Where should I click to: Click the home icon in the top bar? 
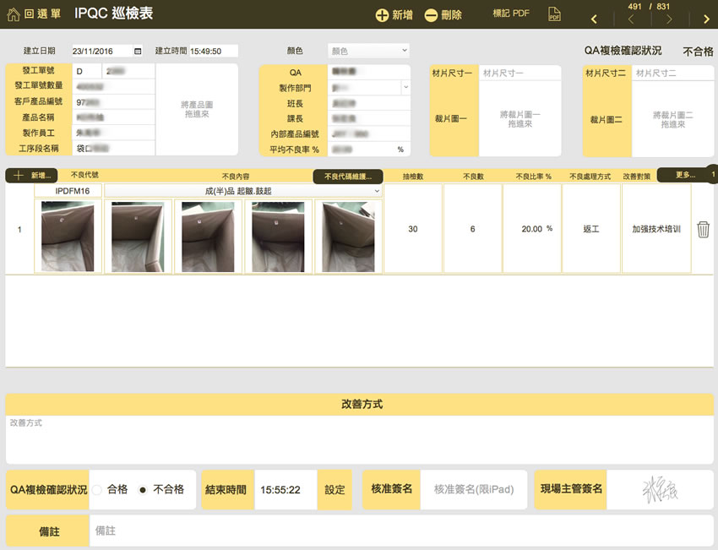[x=12, y=13]
